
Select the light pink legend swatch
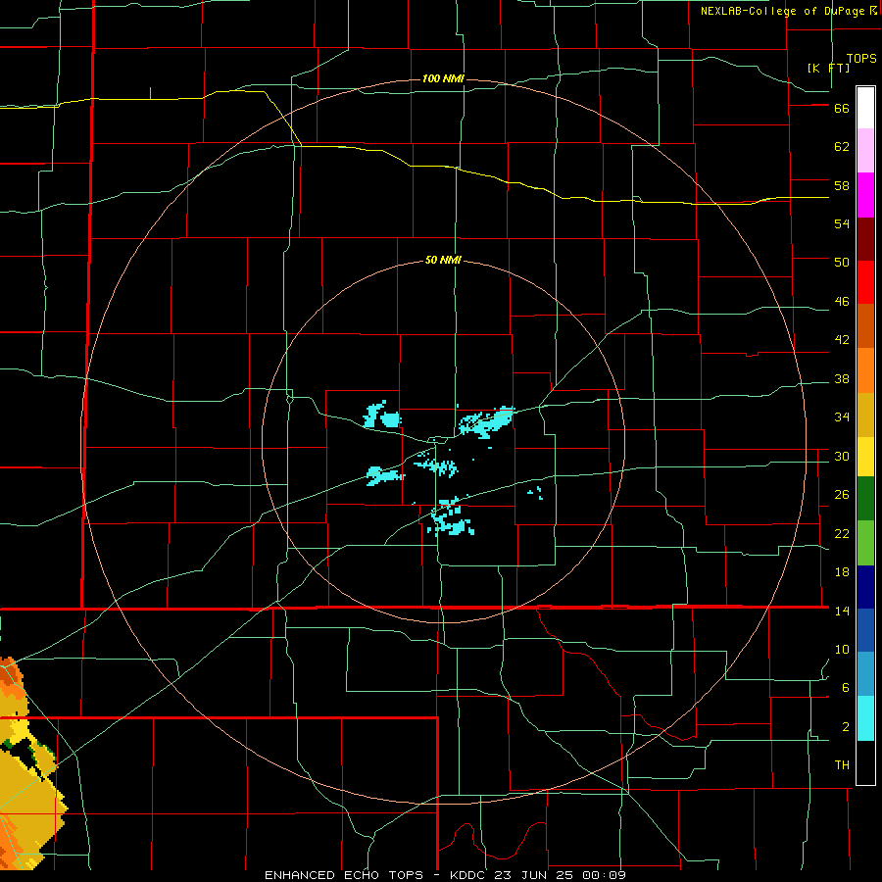coord(865,150)
